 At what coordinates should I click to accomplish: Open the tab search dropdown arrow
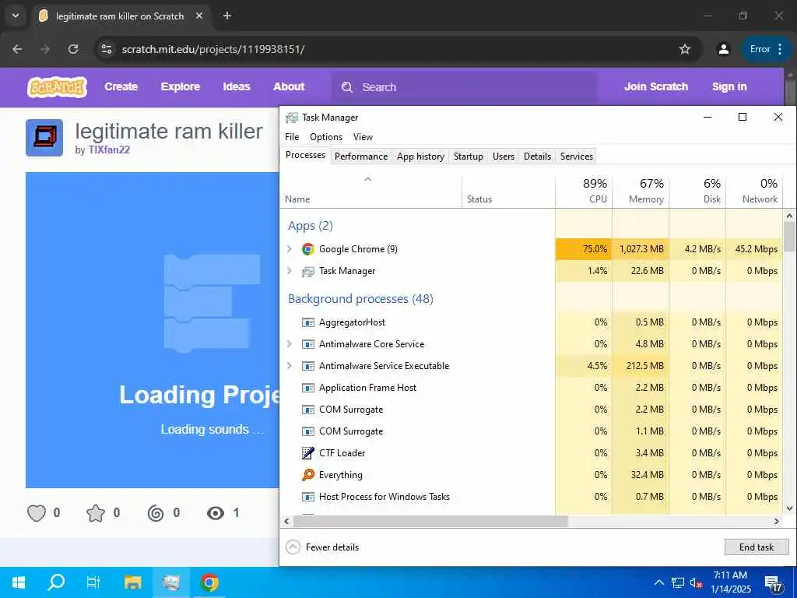coord(16,16)
